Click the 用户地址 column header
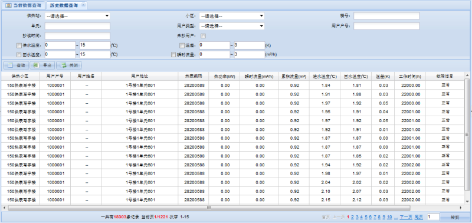 pos(140,76)
